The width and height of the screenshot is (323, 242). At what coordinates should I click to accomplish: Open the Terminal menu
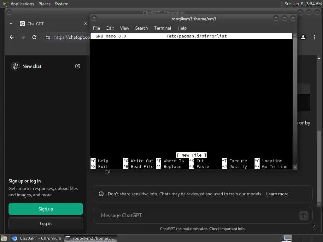(162, 28)
